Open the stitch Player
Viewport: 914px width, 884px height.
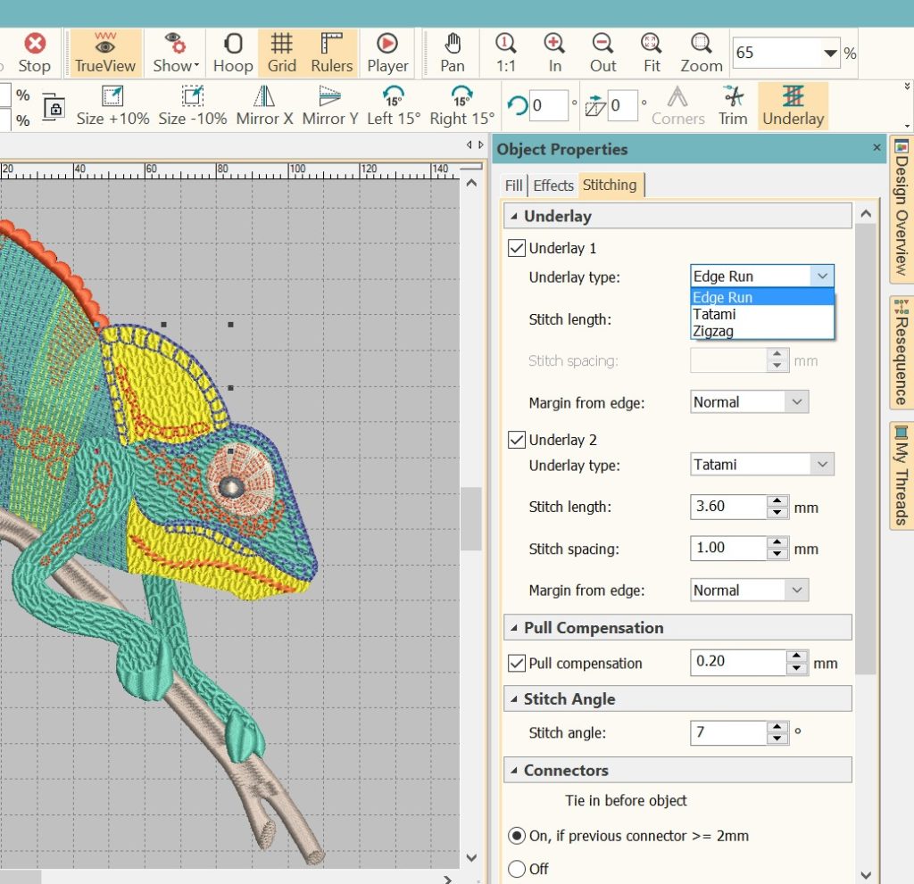point(387,53)
